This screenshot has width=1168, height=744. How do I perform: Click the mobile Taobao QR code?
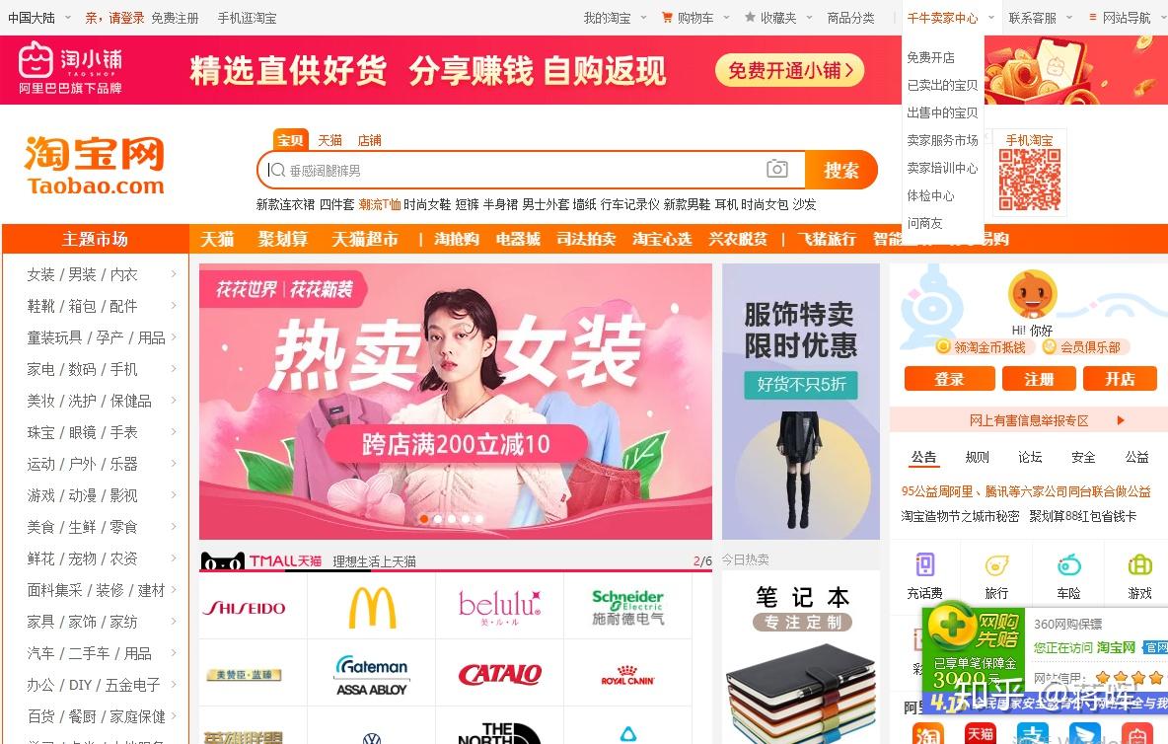1030,180
